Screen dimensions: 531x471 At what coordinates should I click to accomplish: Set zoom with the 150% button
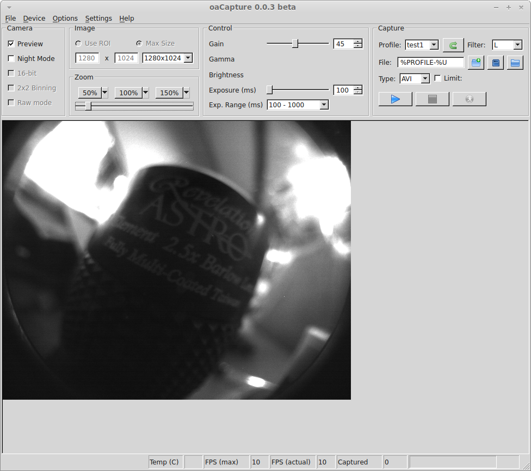pos(169,93)
